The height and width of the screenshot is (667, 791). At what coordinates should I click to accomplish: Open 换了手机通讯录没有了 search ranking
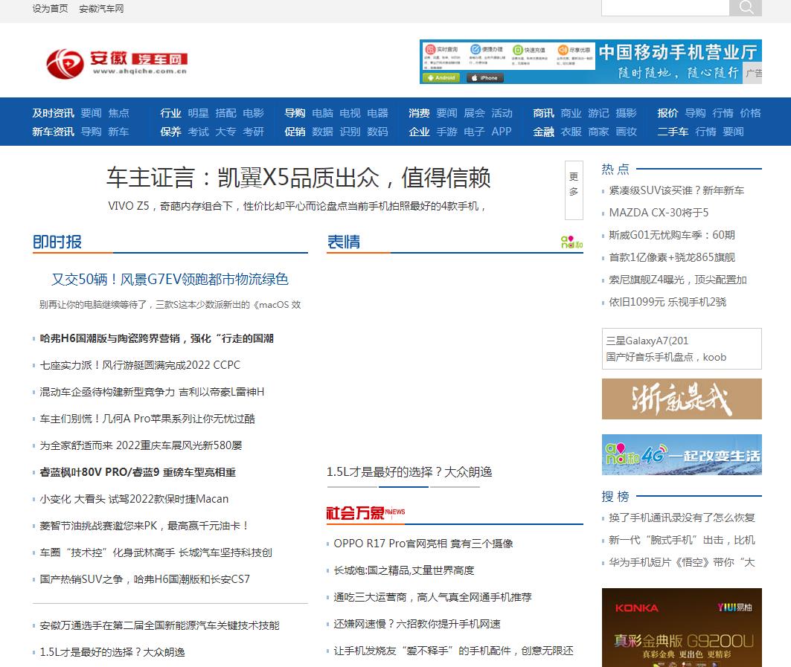(x=682, y=518)
